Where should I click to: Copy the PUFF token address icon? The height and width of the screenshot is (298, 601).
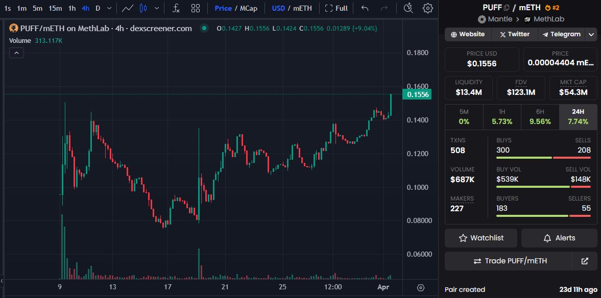(x=507, y=7)
